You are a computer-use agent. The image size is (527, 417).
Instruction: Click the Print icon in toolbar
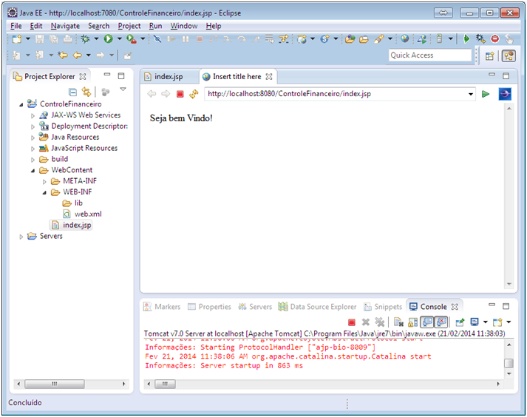click(67, 39)
